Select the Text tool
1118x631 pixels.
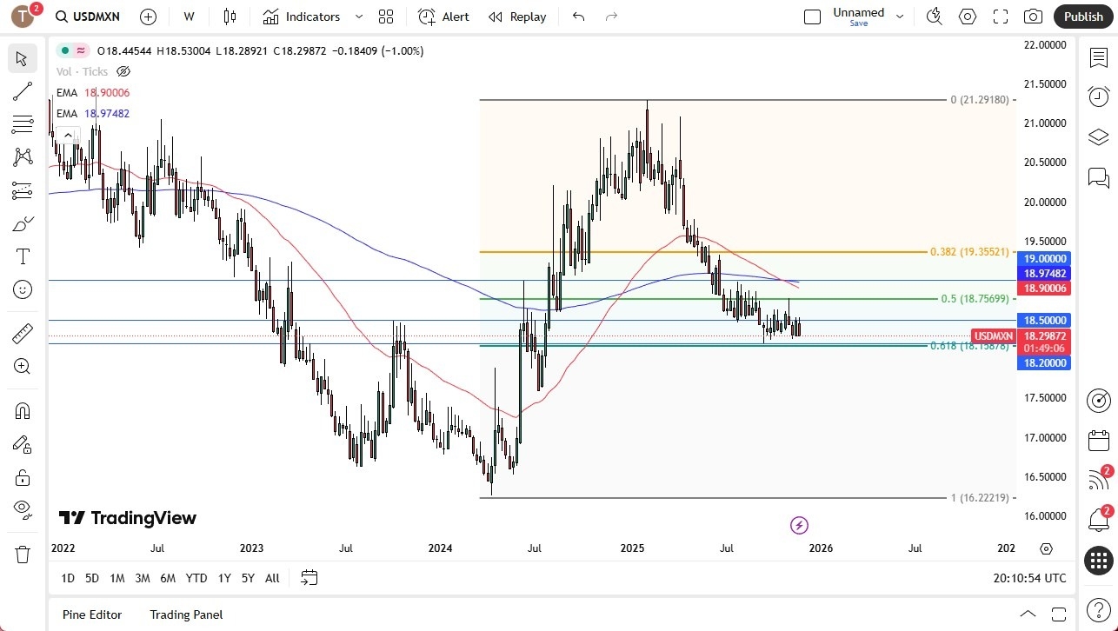tap(22, 256)
